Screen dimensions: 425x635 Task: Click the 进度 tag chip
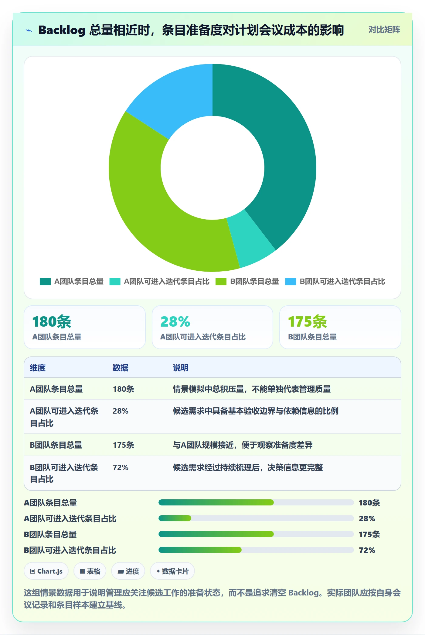tap(128, 571)
